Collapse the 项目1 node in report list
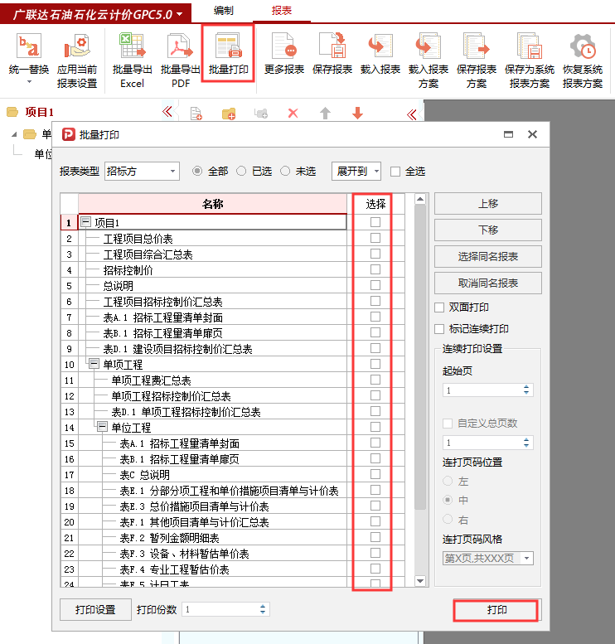 (x=85, y=222)
